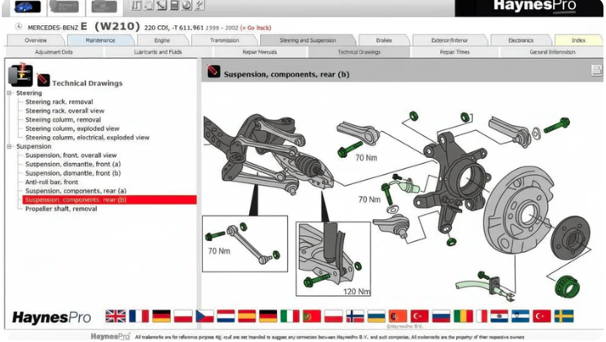Open 'Propeller shaft, removal' drawing

coord(61,208)
